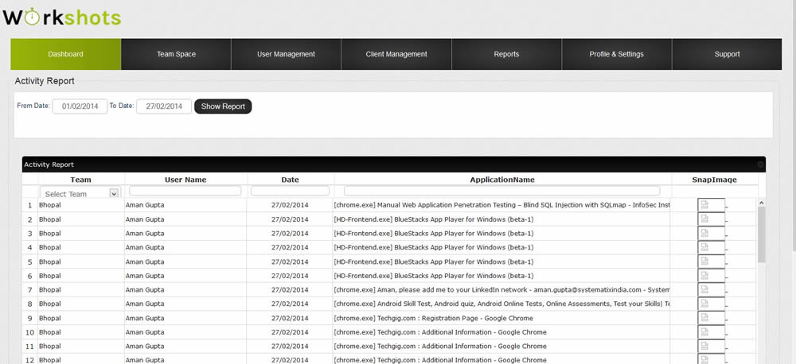Open snap image icon in row 7
The image size is (796, 364).
click(704, 289)
